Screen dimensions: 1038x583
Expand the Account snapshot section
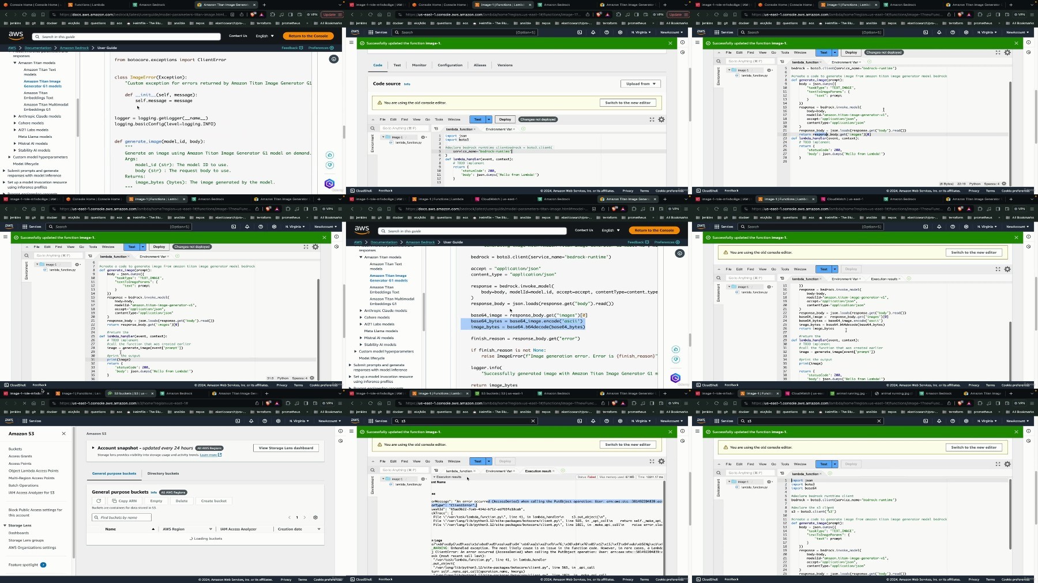coord(93,448)
